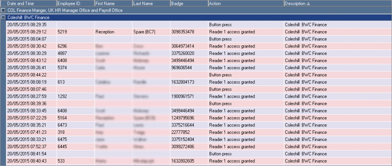Click badge 969606544 cell
The image size is (392, 166).
[189, 68]
